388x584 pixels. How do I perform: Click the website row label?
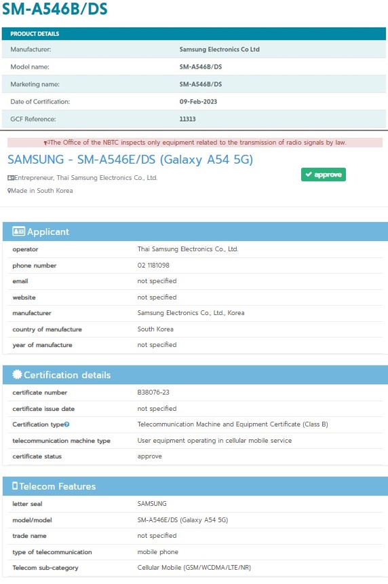pyautogui.click(x=24, y=297)
